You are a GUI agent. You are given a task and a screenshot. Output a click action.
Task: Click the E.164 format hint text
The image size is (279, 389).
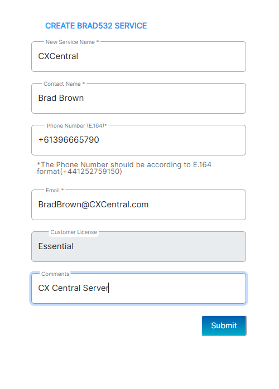pos(124,168)
